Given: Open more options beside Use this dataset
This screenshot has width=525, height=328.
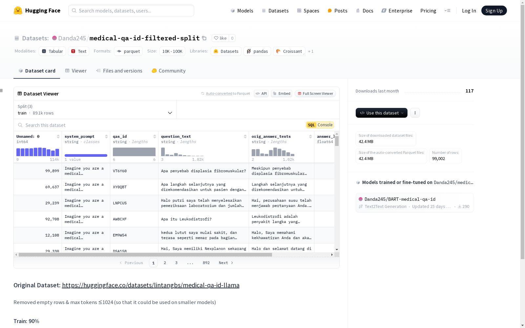Looking at the screenshot, I should 415,113.
